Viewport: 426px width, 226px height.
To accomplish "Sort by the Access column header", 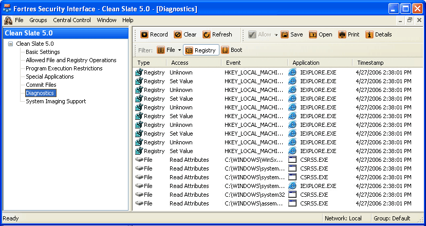I will click(x=194, y=63).
